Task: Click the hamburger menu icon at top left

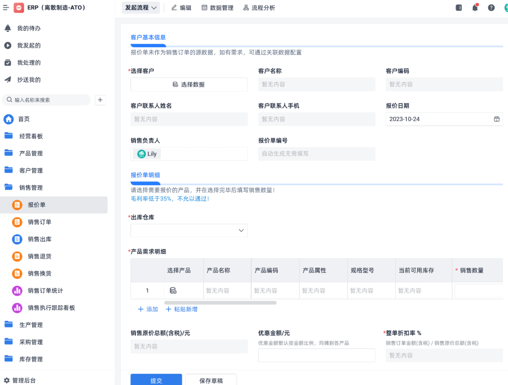Action: [x=6, y=8]
